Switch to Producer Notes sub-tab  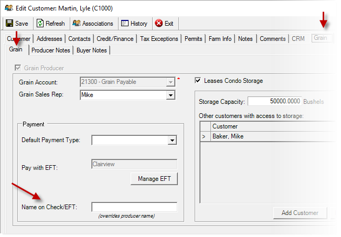(51, 50)
